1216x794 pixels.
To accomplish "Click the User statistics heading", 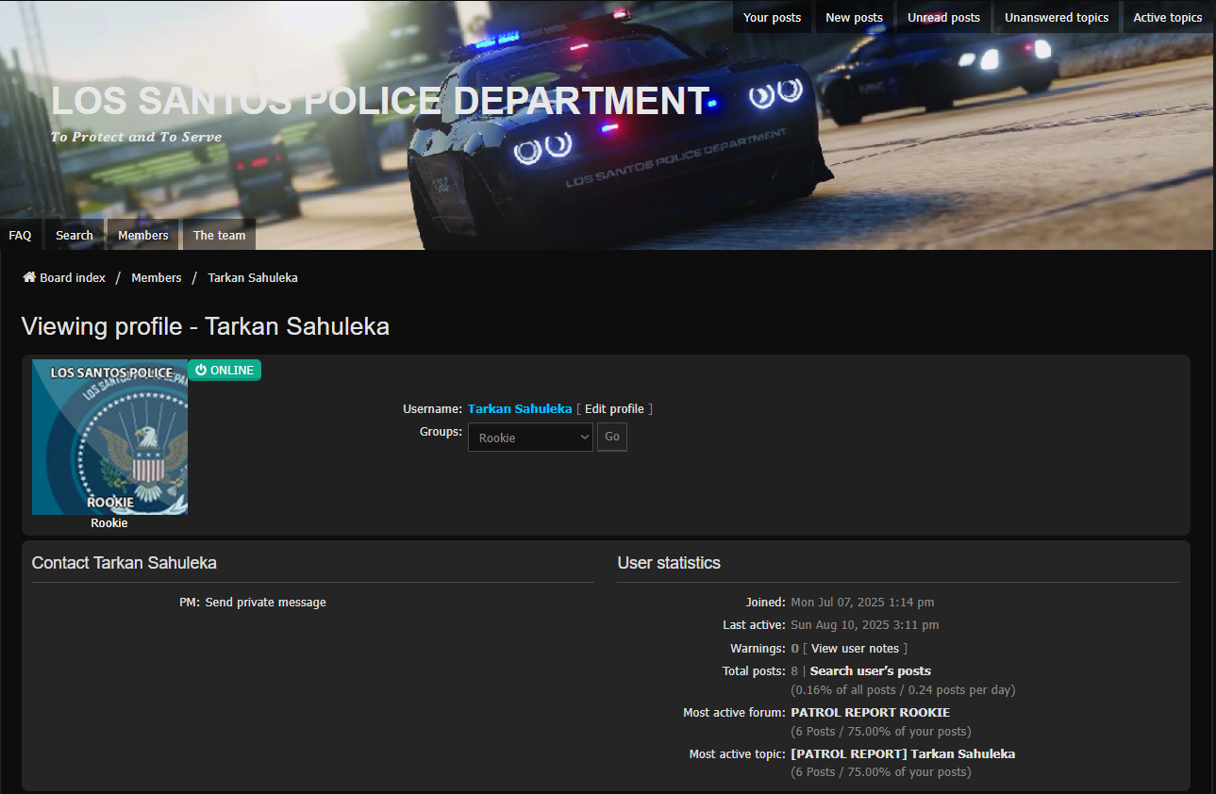I will [x=669, y=563].
